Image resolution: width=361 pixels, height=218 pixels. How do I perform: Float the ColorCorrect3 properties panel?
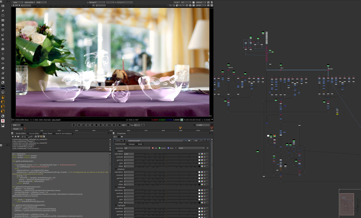pyautogui.click(x=206, y=141)
